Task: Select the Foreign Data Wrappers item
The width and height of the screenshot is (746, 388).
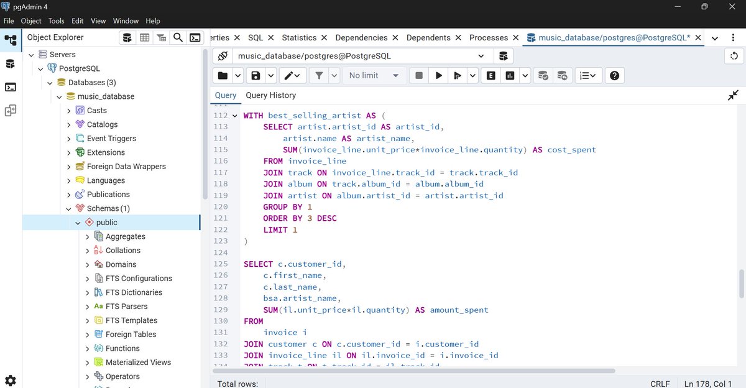Action: click(x=126, y=167)
